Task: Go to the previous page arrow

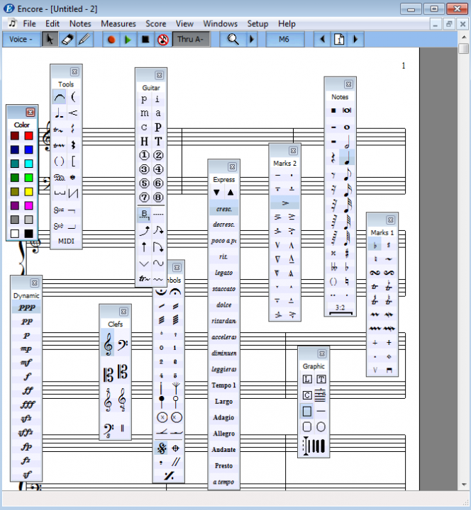Action: (323, 40)
